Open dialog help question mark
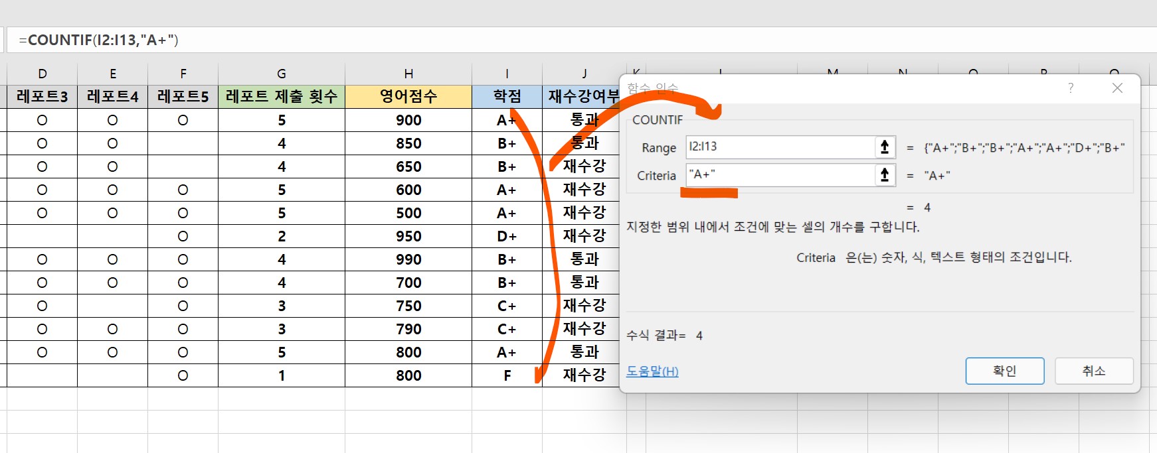The image size is (1157, 453). coord(1071,88)
